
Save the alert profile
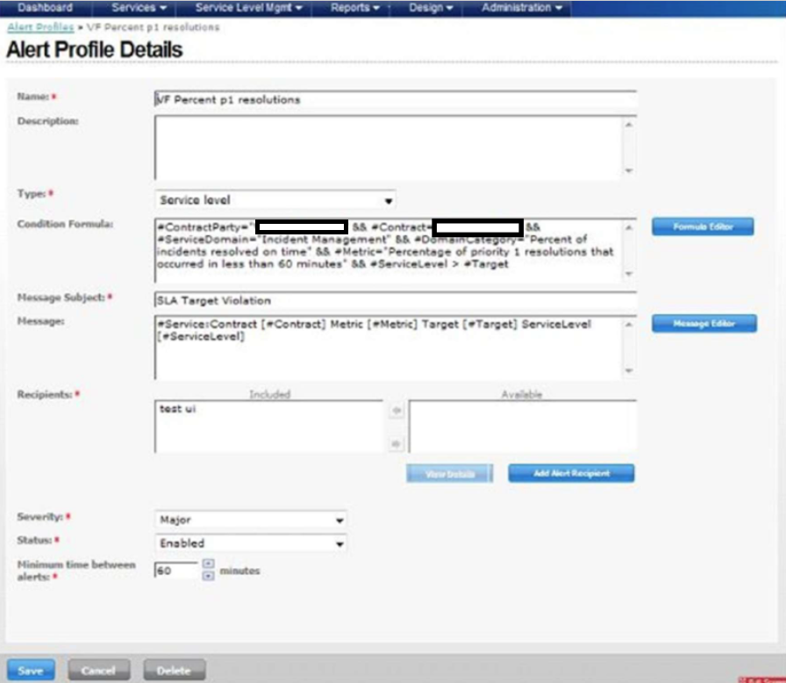(30, 670)
